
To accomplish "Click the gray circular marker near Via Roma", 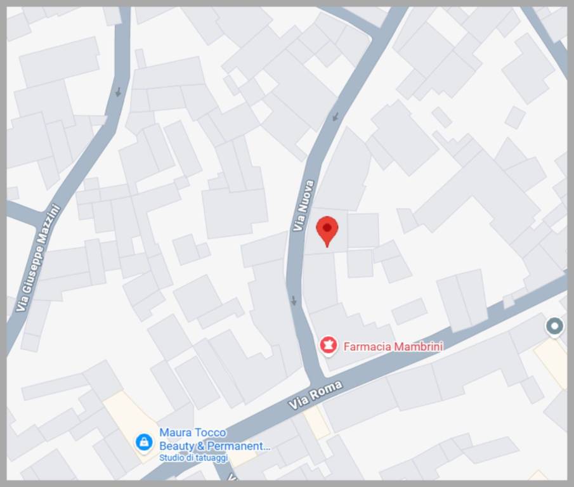I will click(554, 326).
